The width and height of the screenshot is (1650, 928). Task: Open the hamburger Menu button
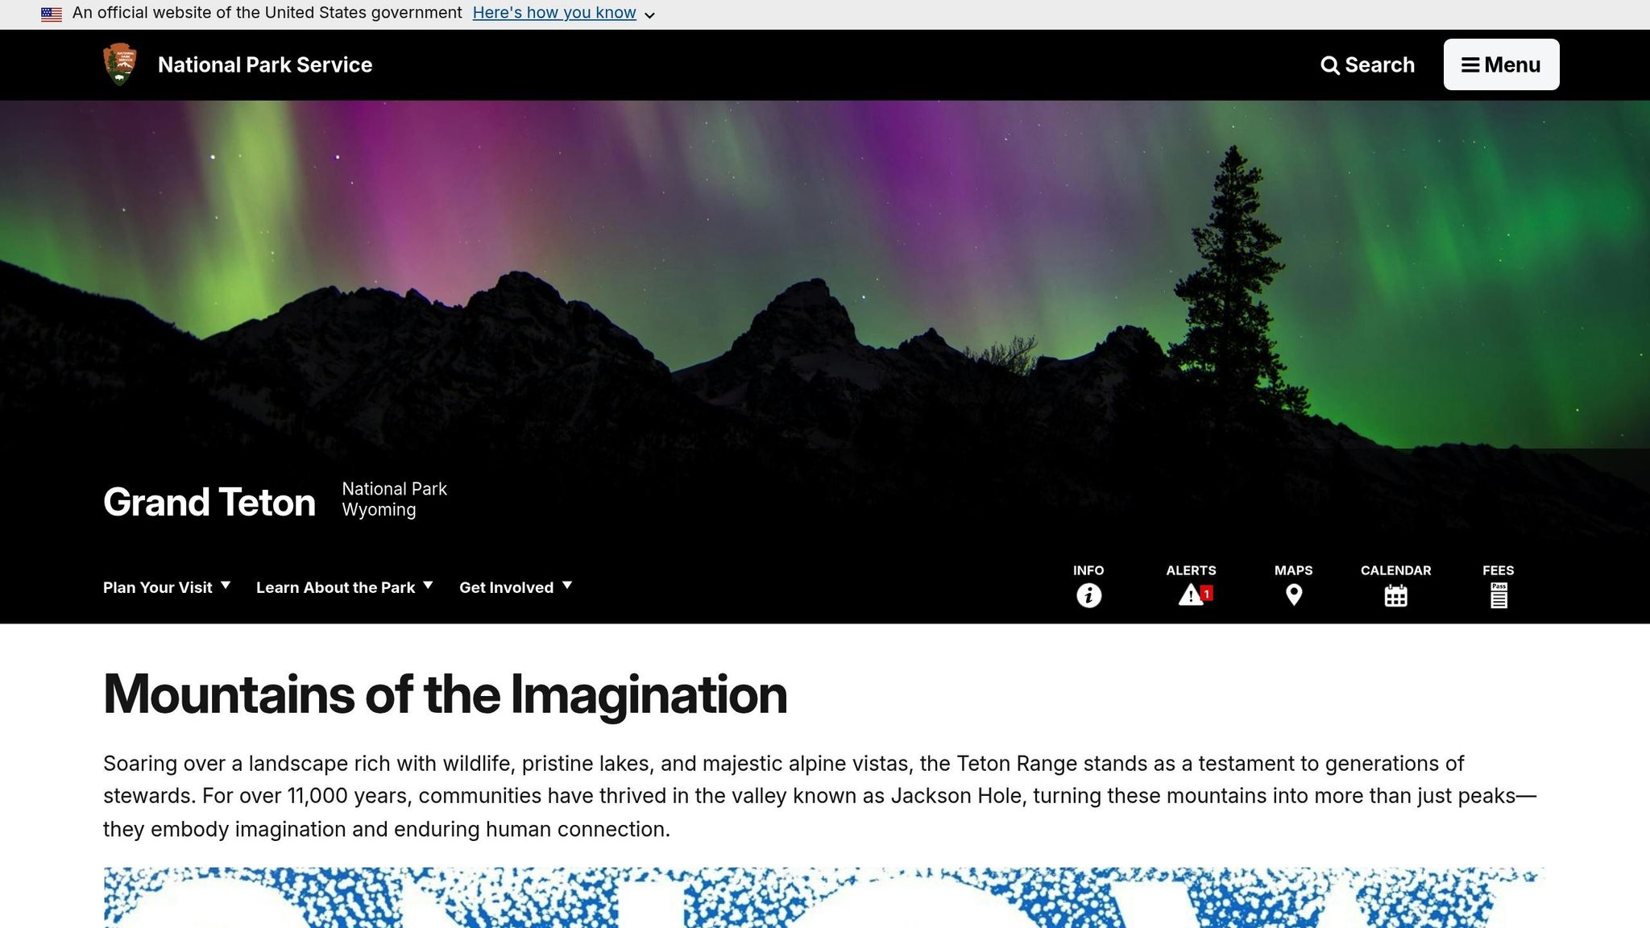1501,64
